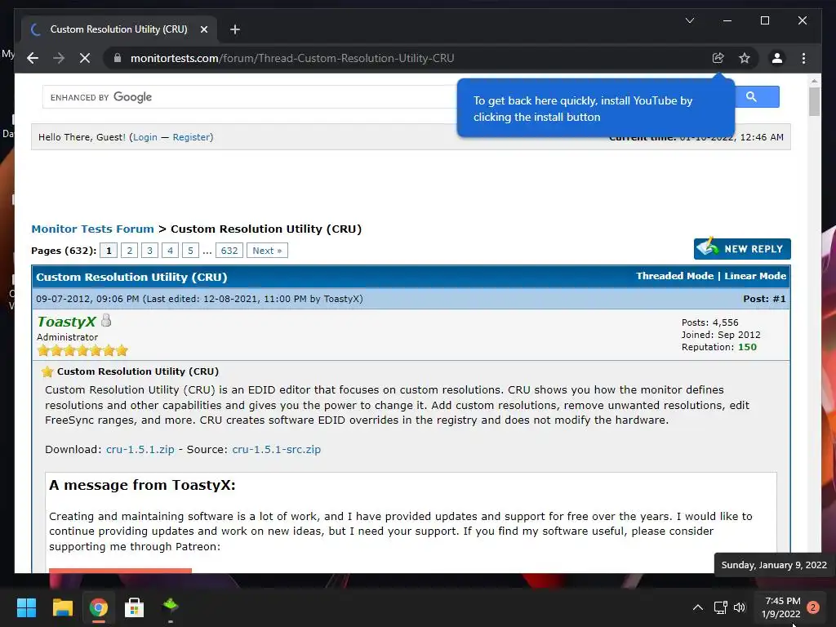Click the address bar URL

click(x=292, y=58)
